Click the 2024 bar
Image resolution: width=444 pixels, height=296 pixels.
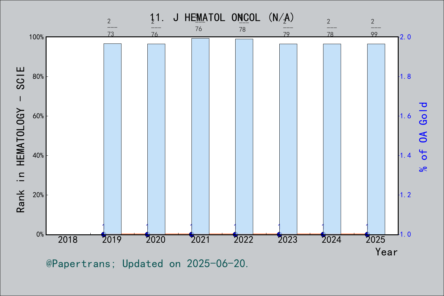332,139
